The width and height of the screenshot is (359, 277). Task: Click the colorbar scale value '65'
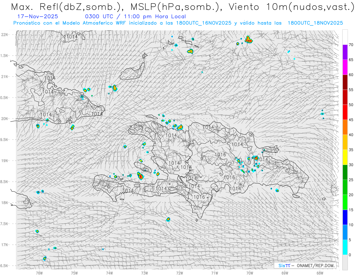coord(351,60)
